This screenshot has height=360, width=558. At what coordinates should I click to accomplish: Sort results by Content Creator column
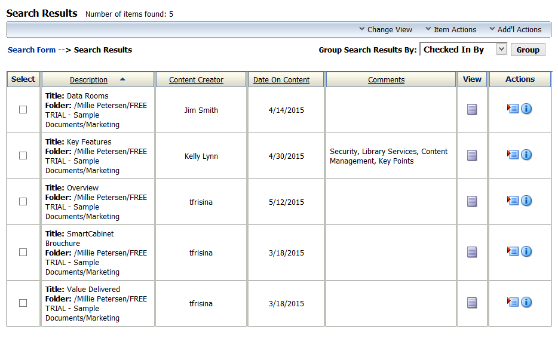[x=196, y=79]
